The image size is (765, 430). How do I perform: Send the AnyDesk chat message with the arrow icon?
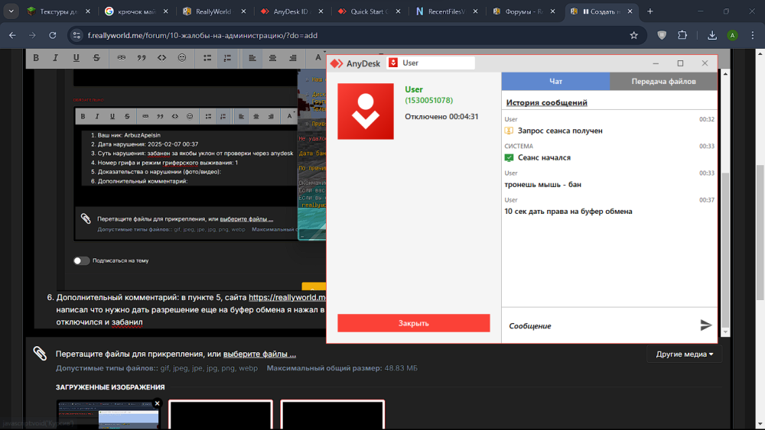click(705, 325)
